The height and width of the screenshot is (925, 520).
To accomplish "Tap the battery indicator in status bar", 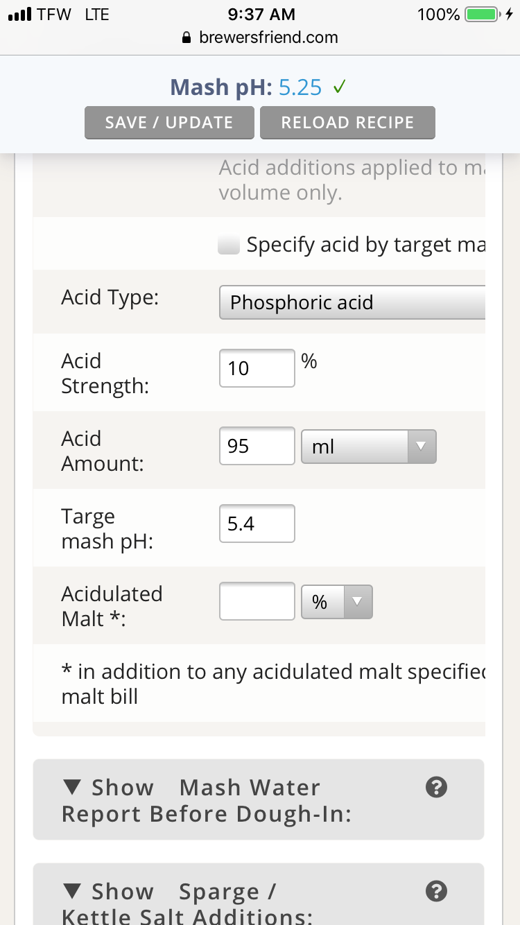I will [x=483, y=14].
